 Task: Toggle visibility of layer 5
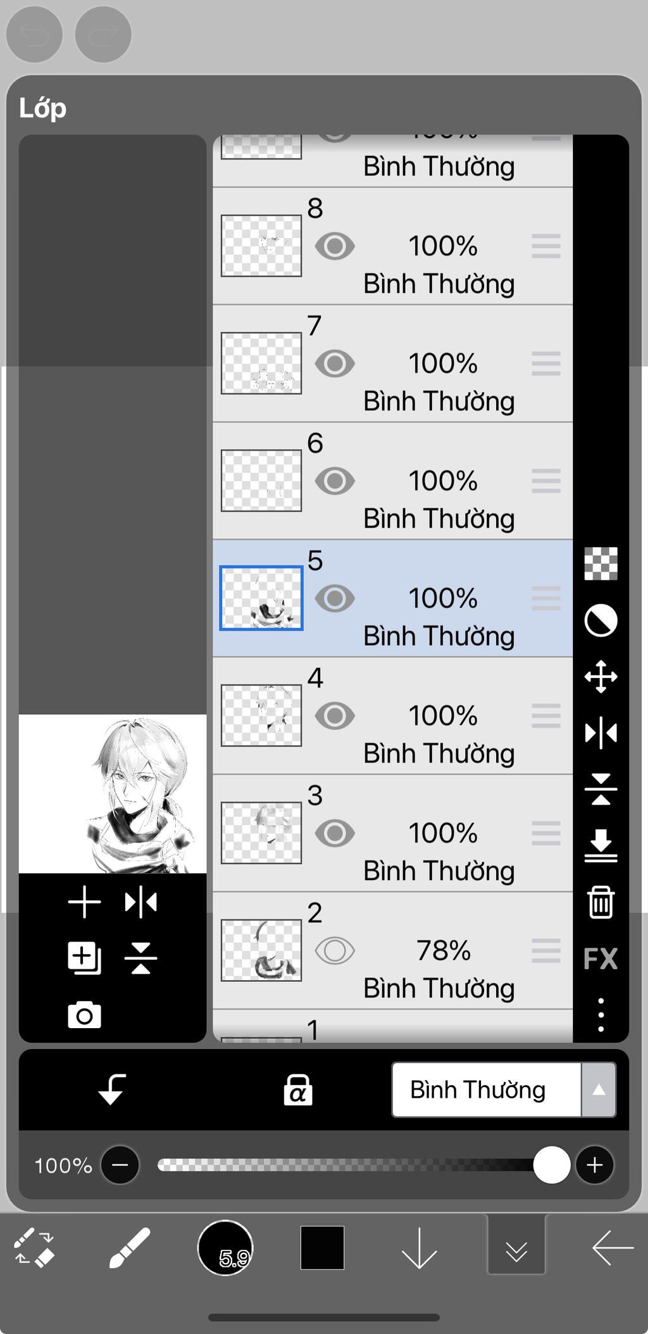(x=335, y=598)
